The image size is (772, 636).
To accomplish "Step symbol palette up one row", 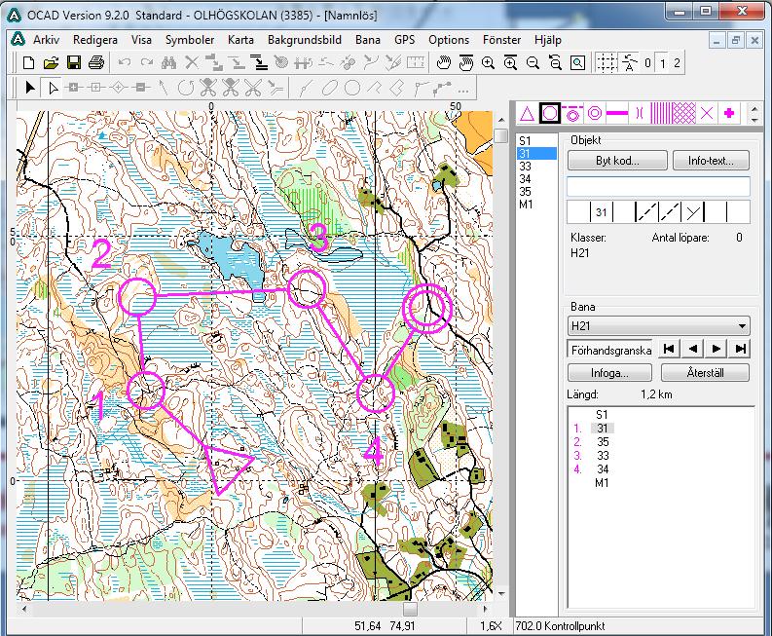I will pos(754,108).
